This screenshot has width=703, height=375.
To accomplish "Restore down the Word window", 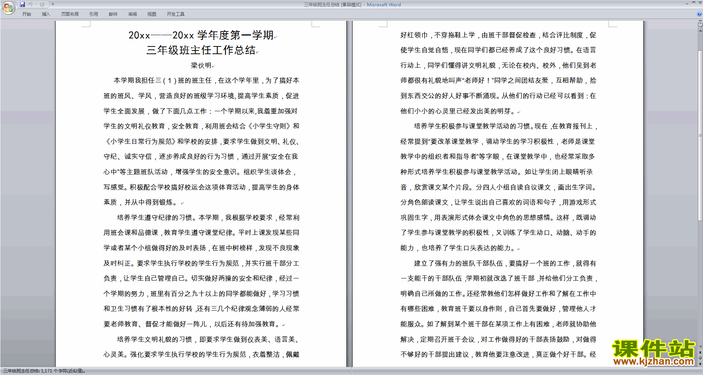I will 693,3.
